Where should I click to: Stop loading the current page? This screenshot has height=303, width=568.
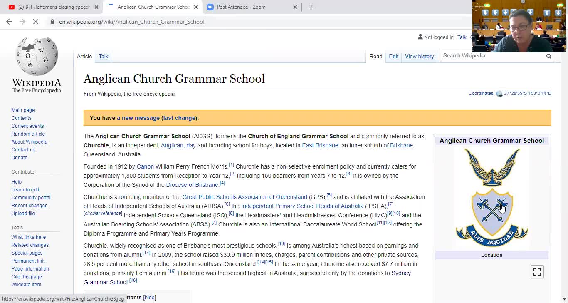(x=36, y=22)
